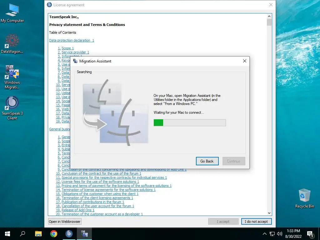
Task: Switch to TeamSpeak taskbar button
Action: [x=69, y=234]
